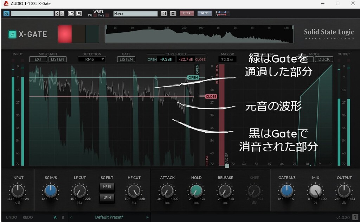Toggle the GATE LISTEN button
The width and height of the screenshot is (360, 222).
coord(126,59)
